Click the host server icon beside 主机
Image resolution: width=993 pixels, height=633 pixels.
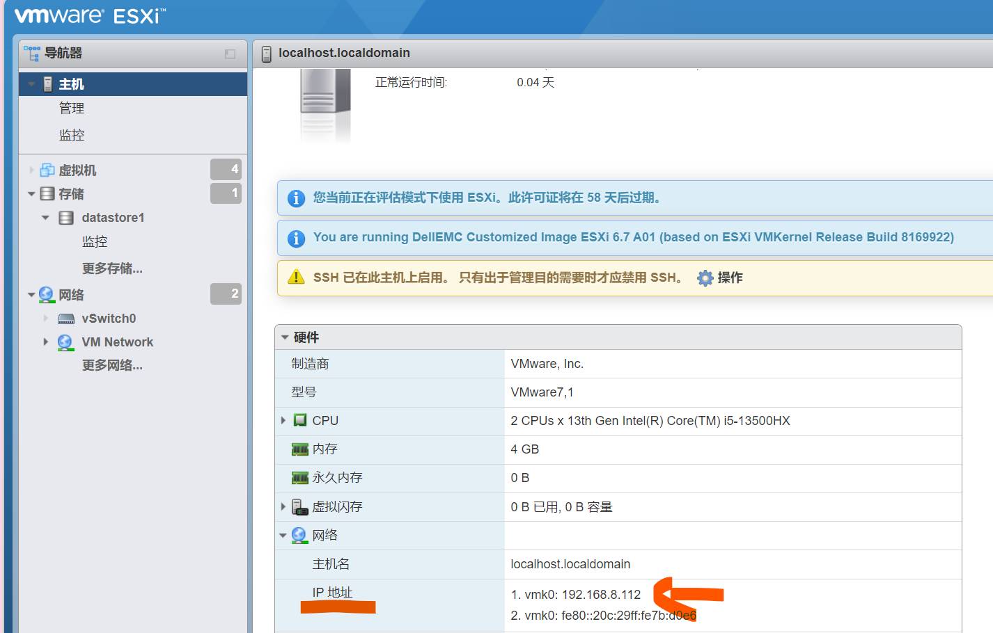pyautogui.click(x=47, y=84)
